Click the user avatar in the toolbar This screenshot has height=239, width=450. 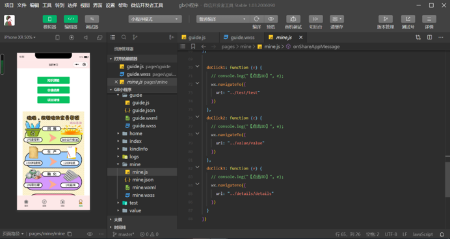point(10,20)
